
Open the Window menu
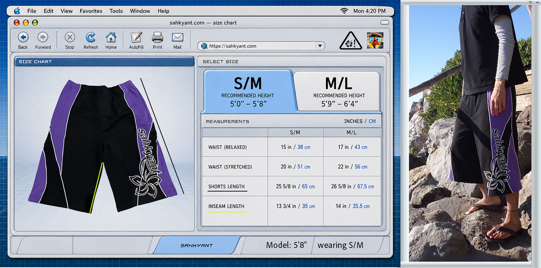140,11
